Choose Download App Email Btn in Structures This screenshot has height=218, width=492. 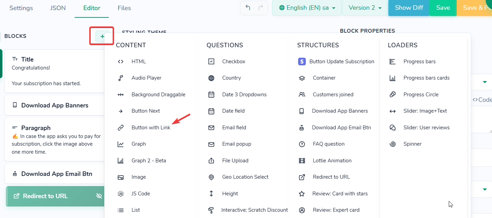tap(341, 128)
